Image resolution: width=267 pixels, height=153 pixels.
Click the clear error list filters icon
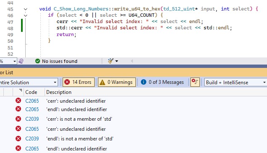[195, 82]
